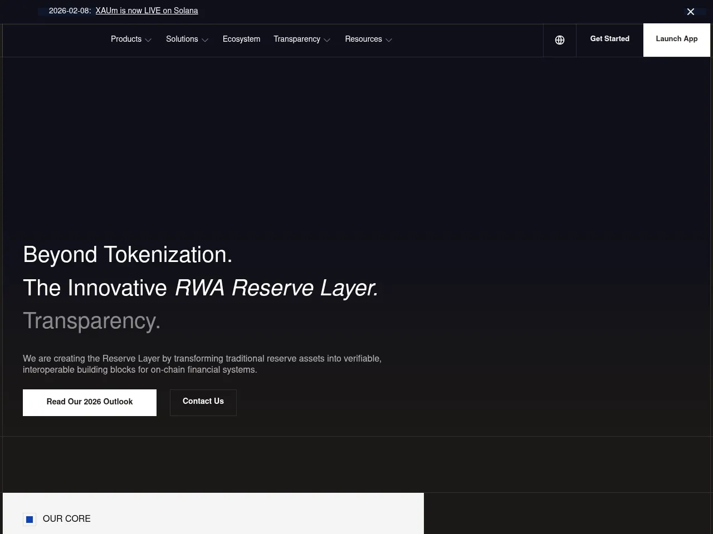Expand the Resources dropdown chevron

[389, 40]
